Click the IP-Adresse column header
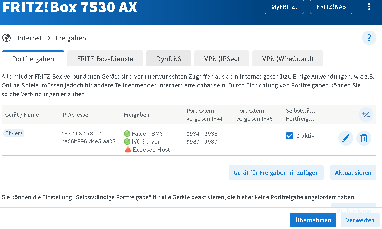Screen dimensions: 382x229 75,115
